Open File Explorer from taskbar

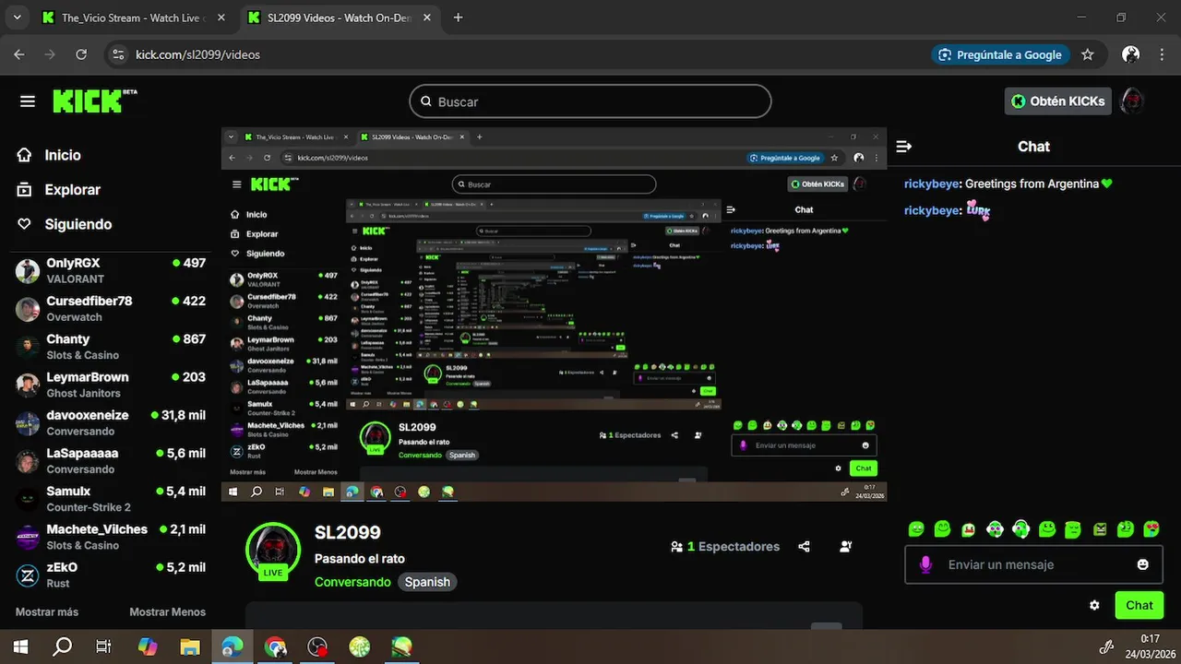[189, 646]
